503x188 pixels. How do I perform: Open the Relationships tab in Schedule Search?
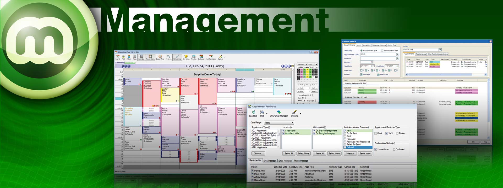[421, 54]
